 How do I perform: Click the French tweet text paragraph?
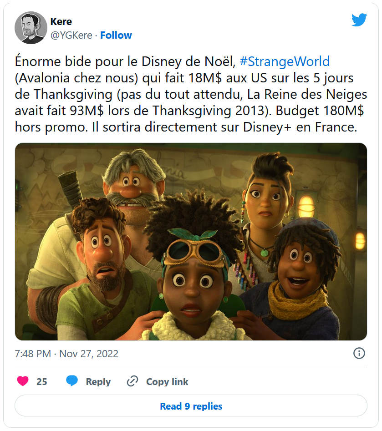click(x=191, y=94)
